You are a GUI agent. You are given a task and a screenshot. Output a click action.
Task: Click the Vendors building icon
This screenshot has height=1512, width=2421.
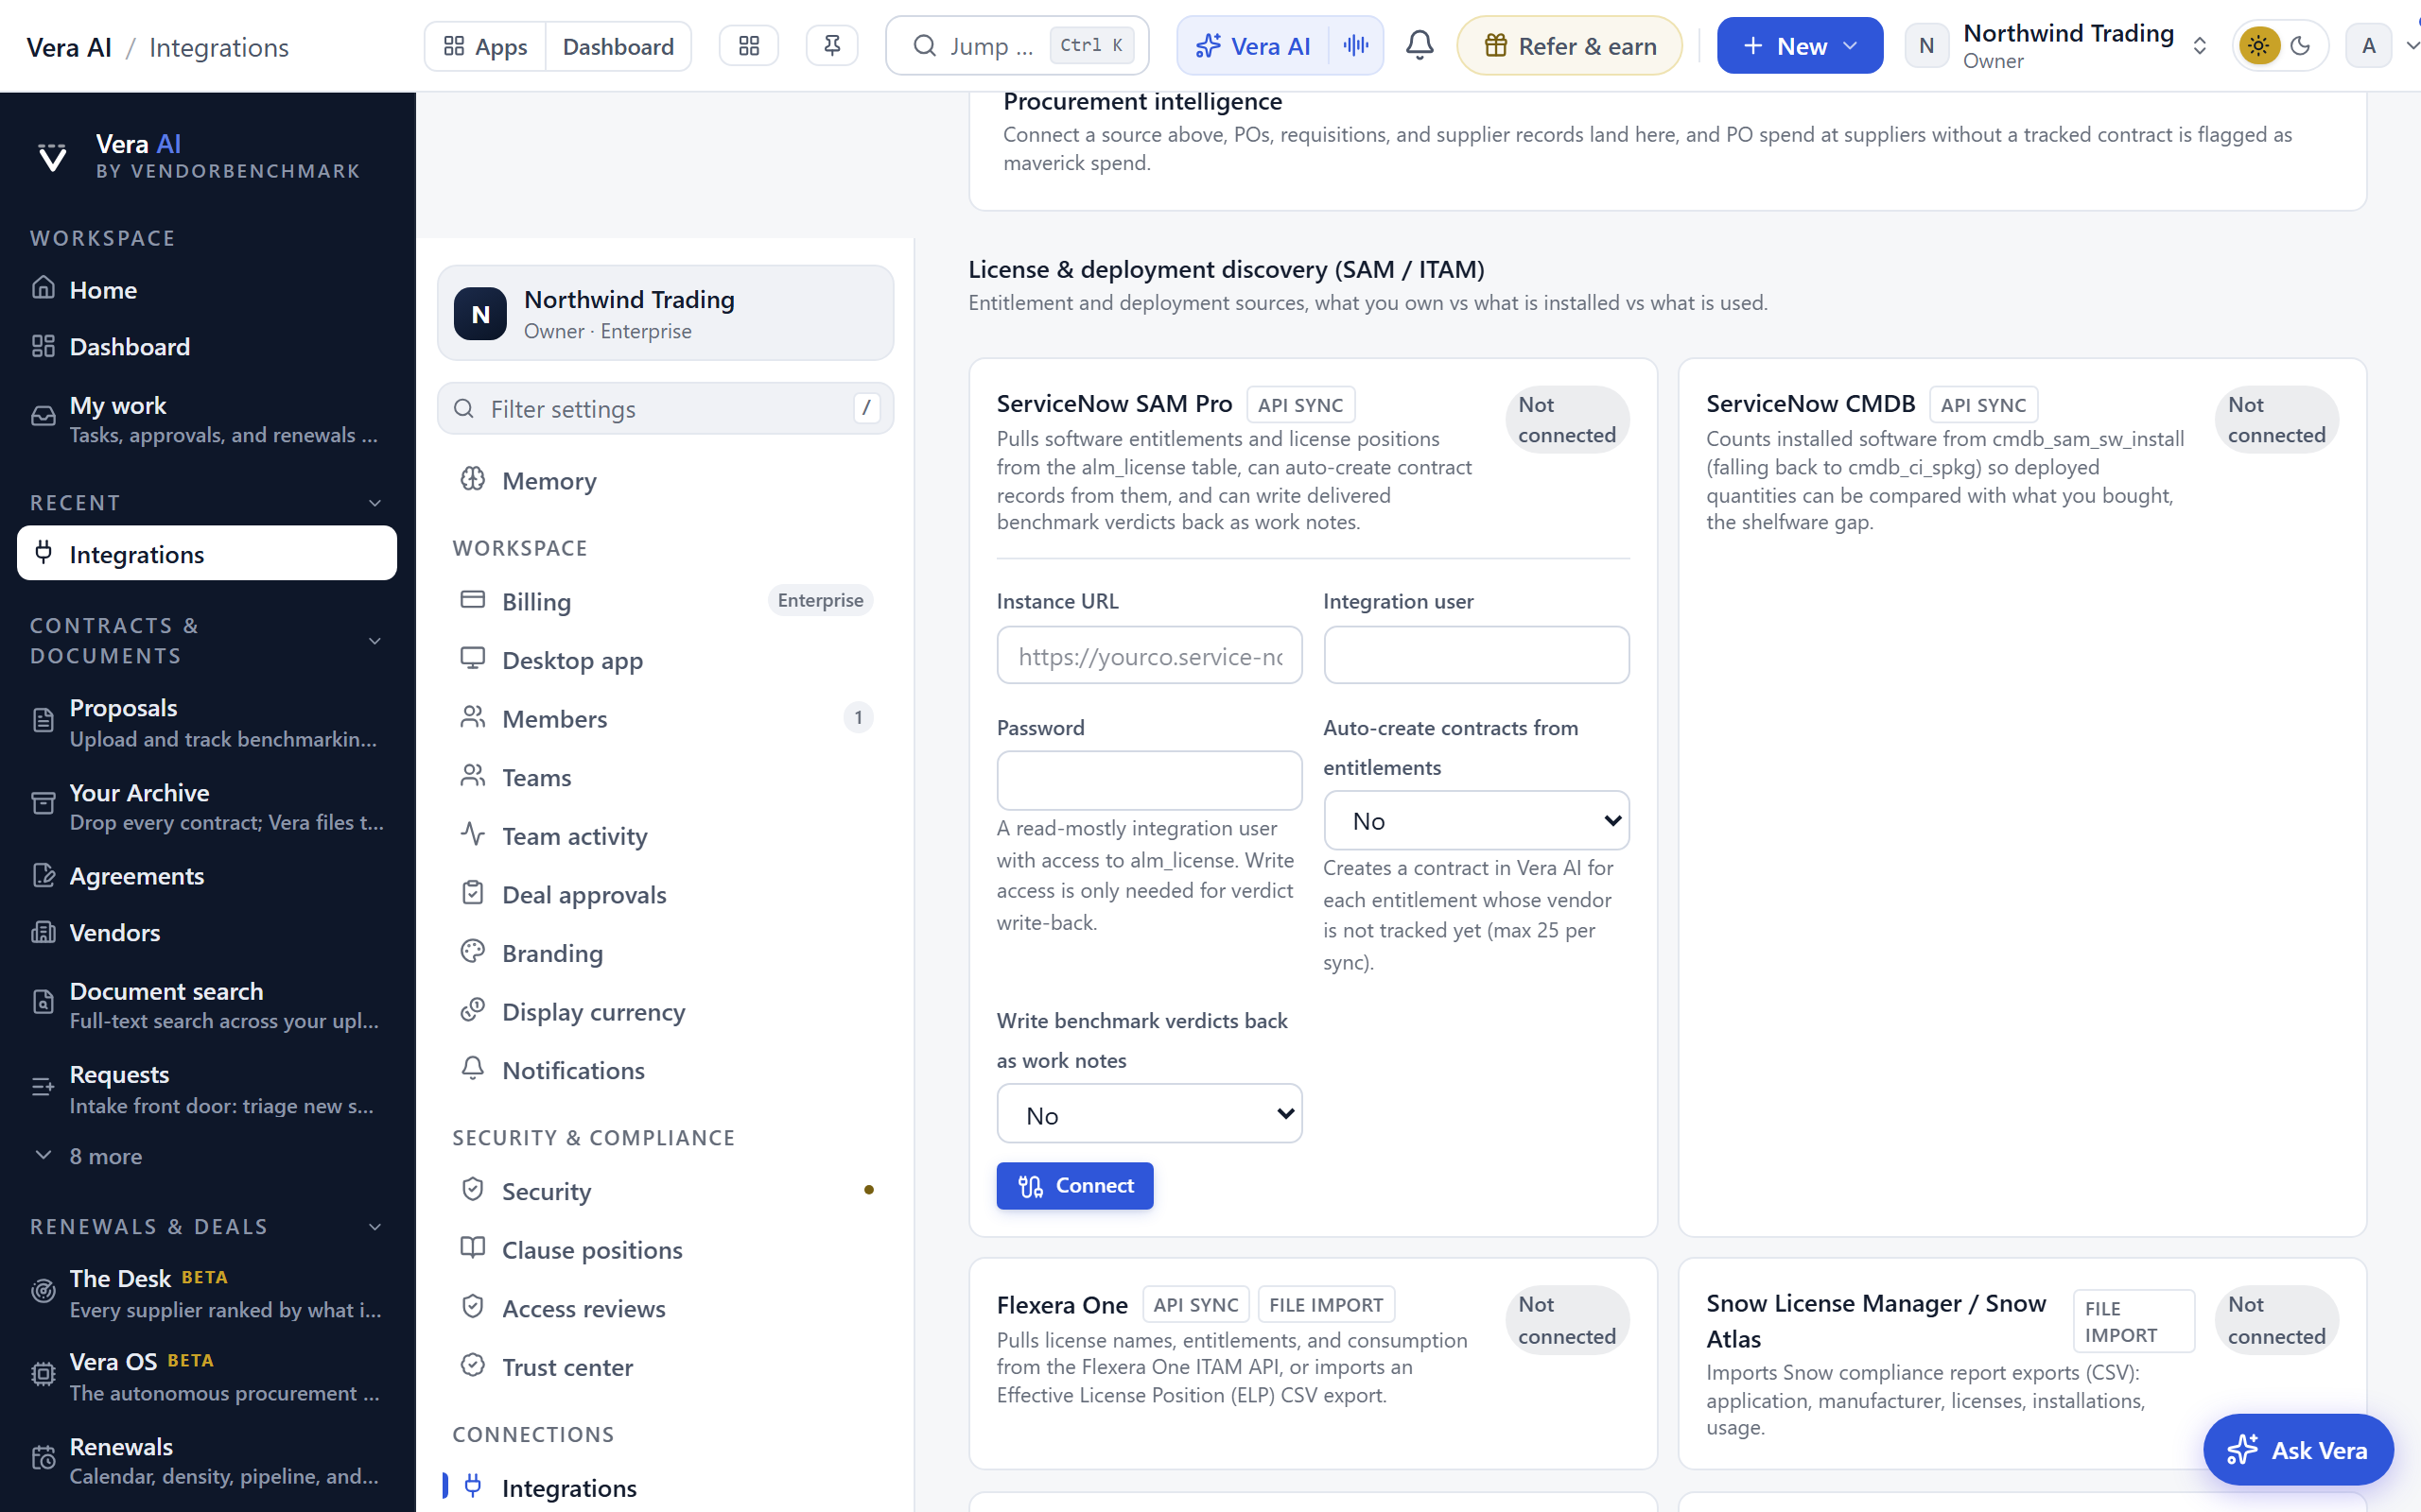(43, 932)
